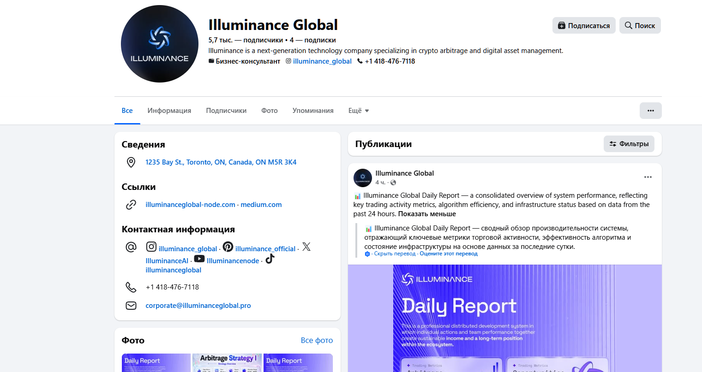Click the X (Twitter) icon
702x372 pixels.
[x=306, y=247]
